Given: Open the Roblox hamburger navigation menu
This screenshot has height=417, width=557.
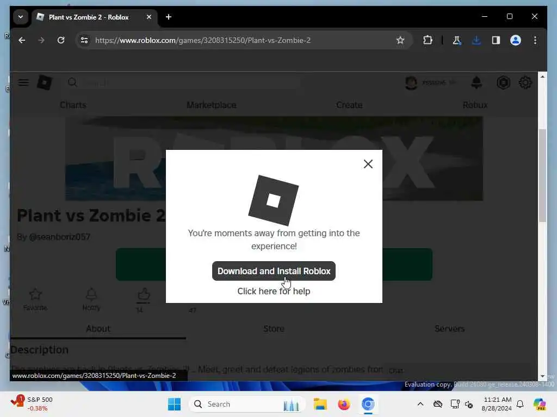Looking at the screenshot, I should pos(23,83).
